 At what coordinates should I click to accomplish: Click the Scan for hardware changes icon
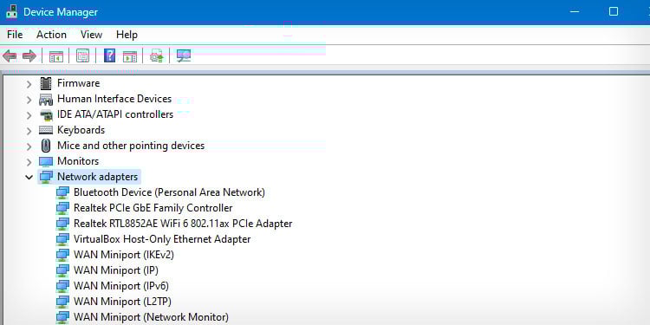click(184, 55)
